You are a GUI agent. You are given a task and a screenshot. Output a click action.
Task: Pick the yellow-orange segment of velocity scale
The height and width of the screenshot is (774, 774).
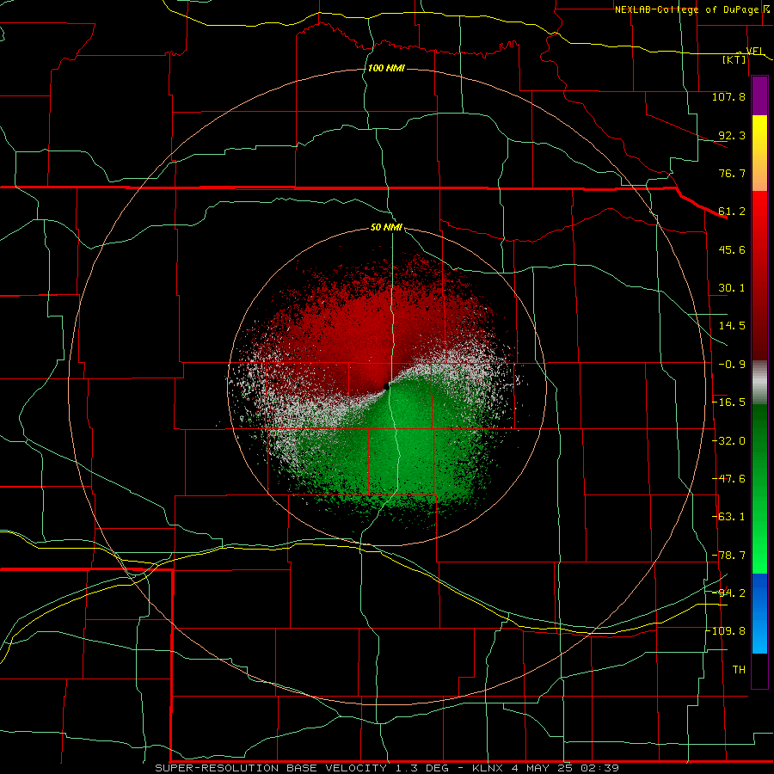[759, 153]
